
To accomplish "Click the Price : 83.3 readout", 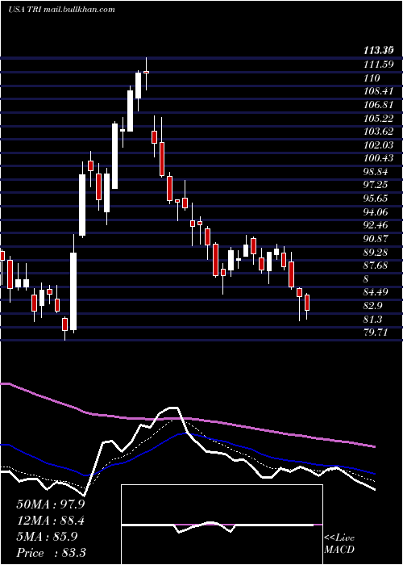I will pos(51,553).
